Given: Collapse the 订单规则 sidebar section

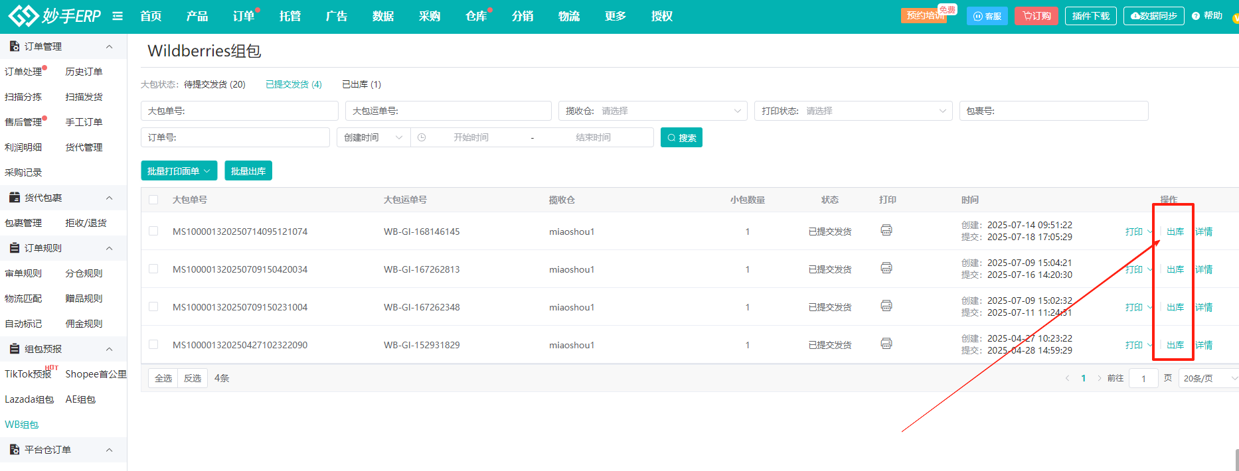Looking at the screenshot, I should coord(110,248).
